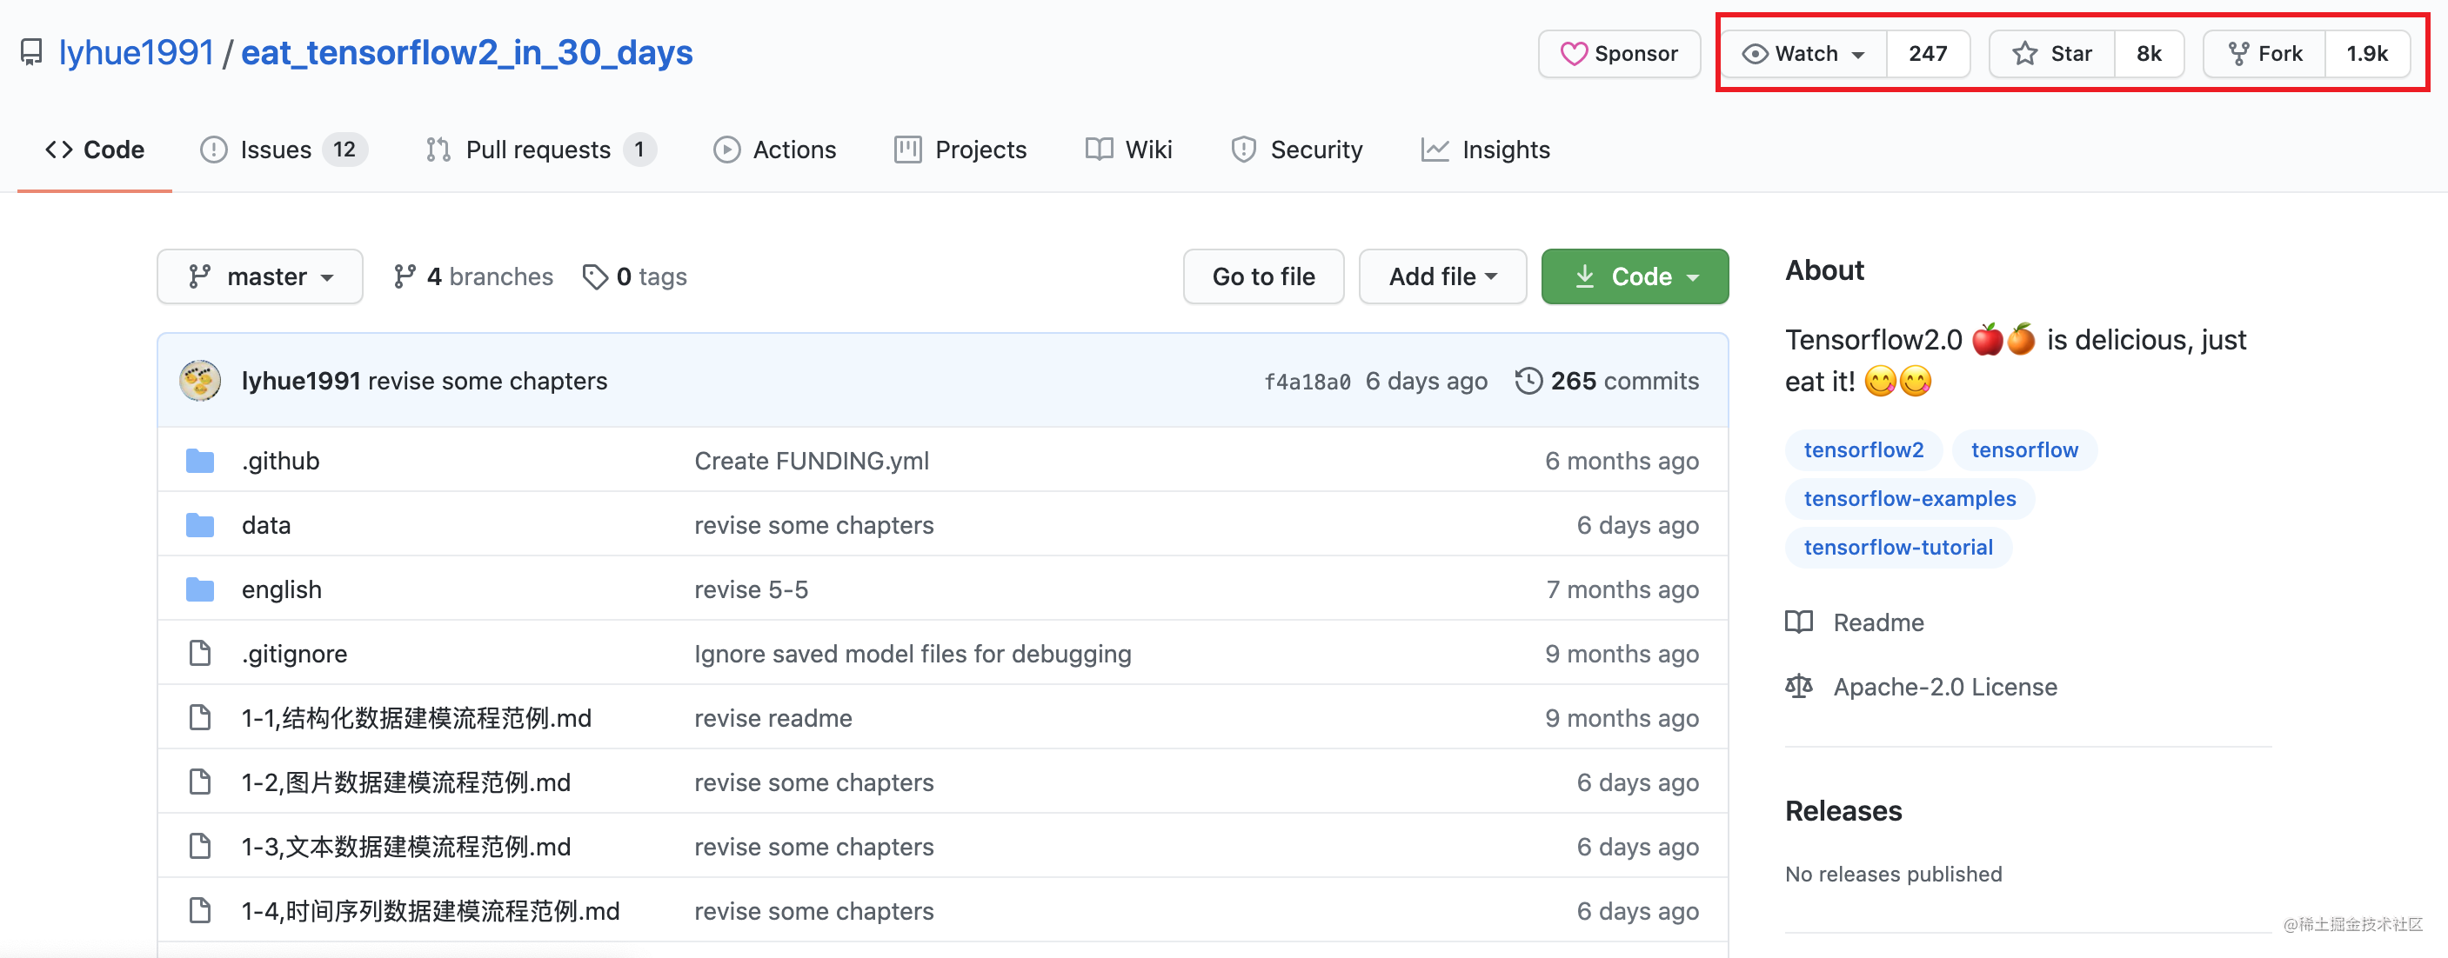Open the .gitignore file
Screen dimensions: 2448x958
(x=295, y=655)
